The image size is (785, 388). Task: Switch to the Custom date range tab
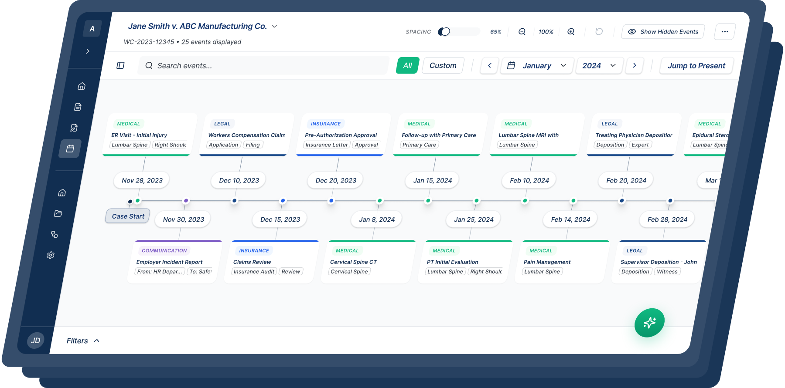pos(443,65)
